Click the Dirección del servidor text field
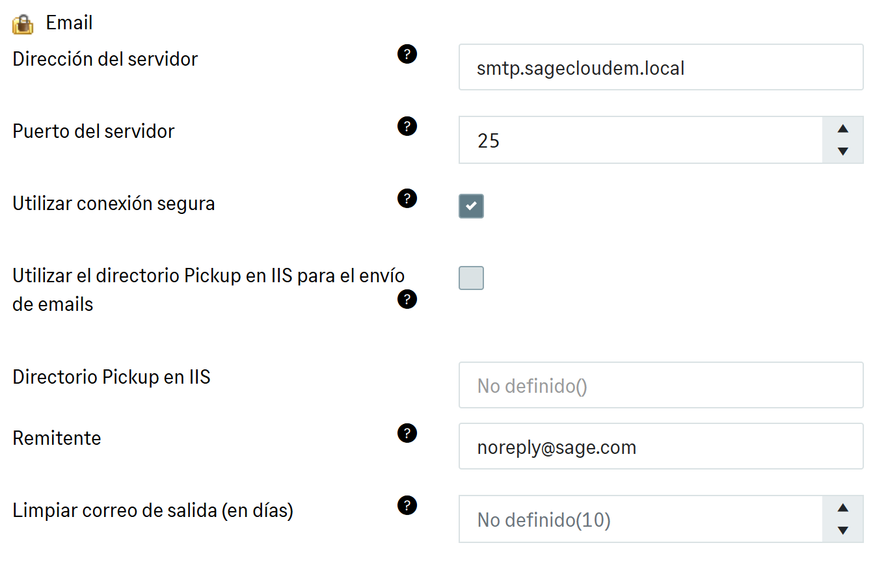This screenshot has width=886, height=569. click(660, 67)
